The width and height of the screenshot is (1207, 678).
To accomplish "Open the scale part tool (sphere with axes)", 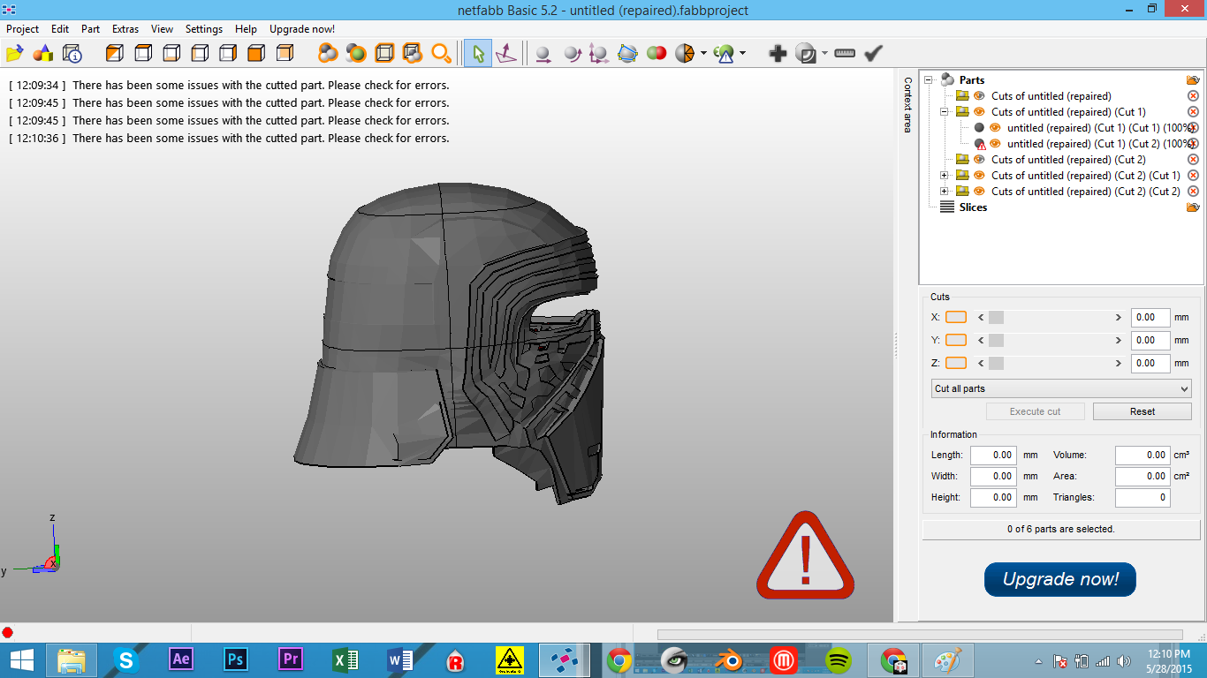I will pos(599,54).
